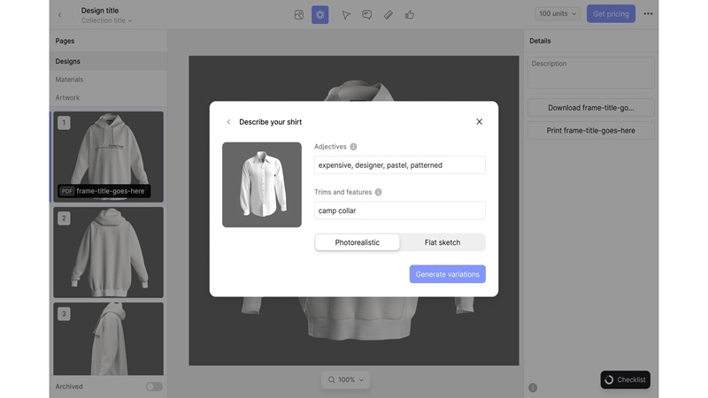Select the highlighted gear tool in the toolbar
The height and width of the screenshot is (398, 708).
click(320, 15)
